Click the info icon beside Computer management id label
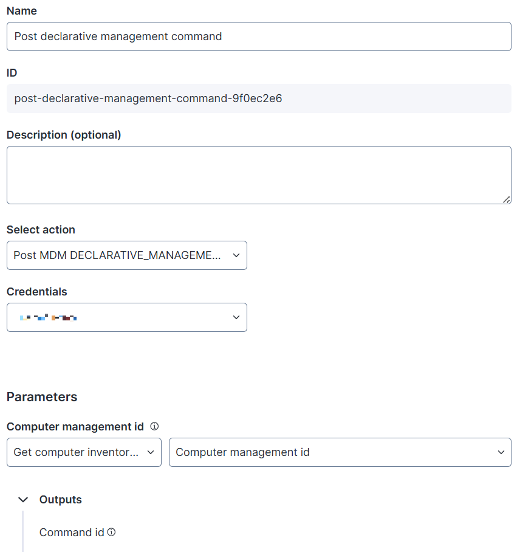 (x=154, y=426)
